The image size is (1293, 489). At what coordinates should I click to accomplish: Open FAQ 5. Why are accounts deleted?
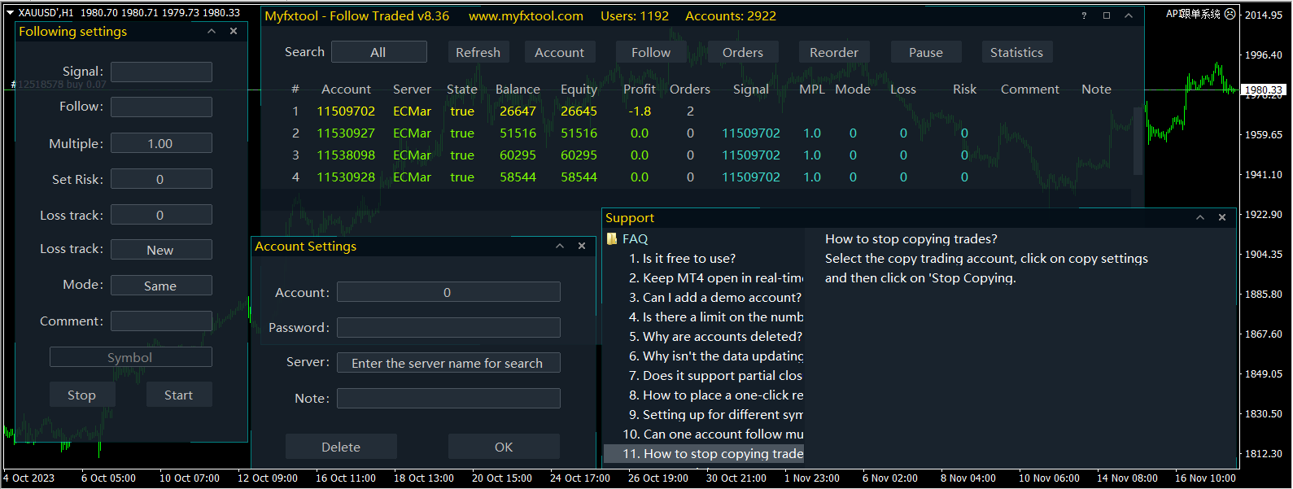705,337
